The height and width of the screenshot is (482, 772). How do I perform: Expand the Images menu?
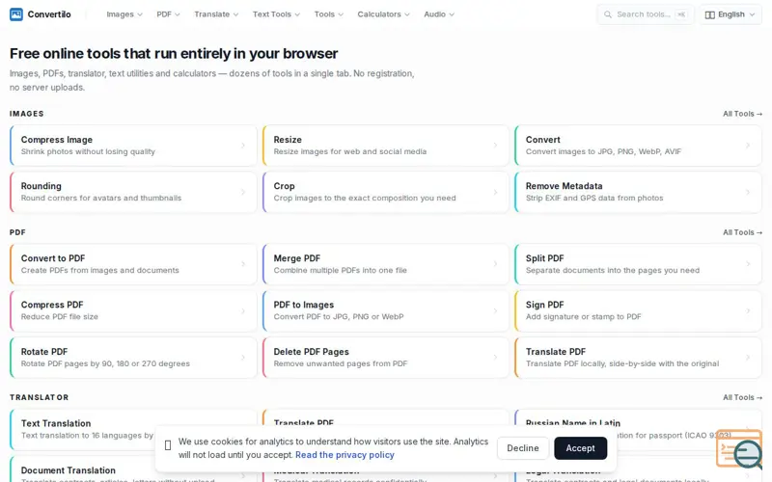click(124, 14)
